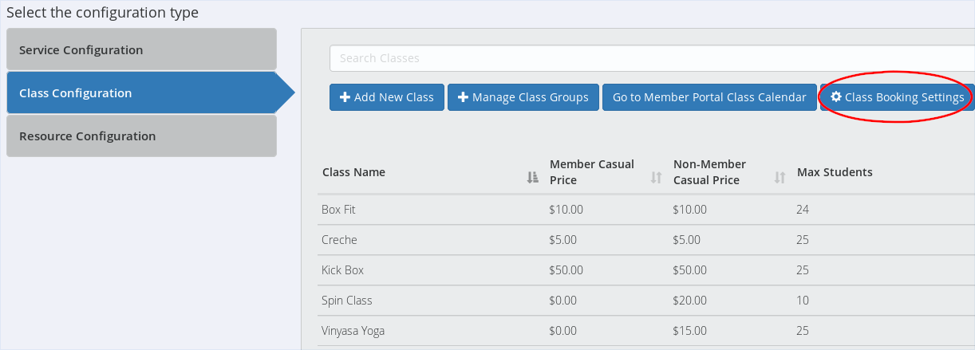Switch to Resource Configuration tab
The height and width of the screenshot is (350, 975).
point(141,136)
